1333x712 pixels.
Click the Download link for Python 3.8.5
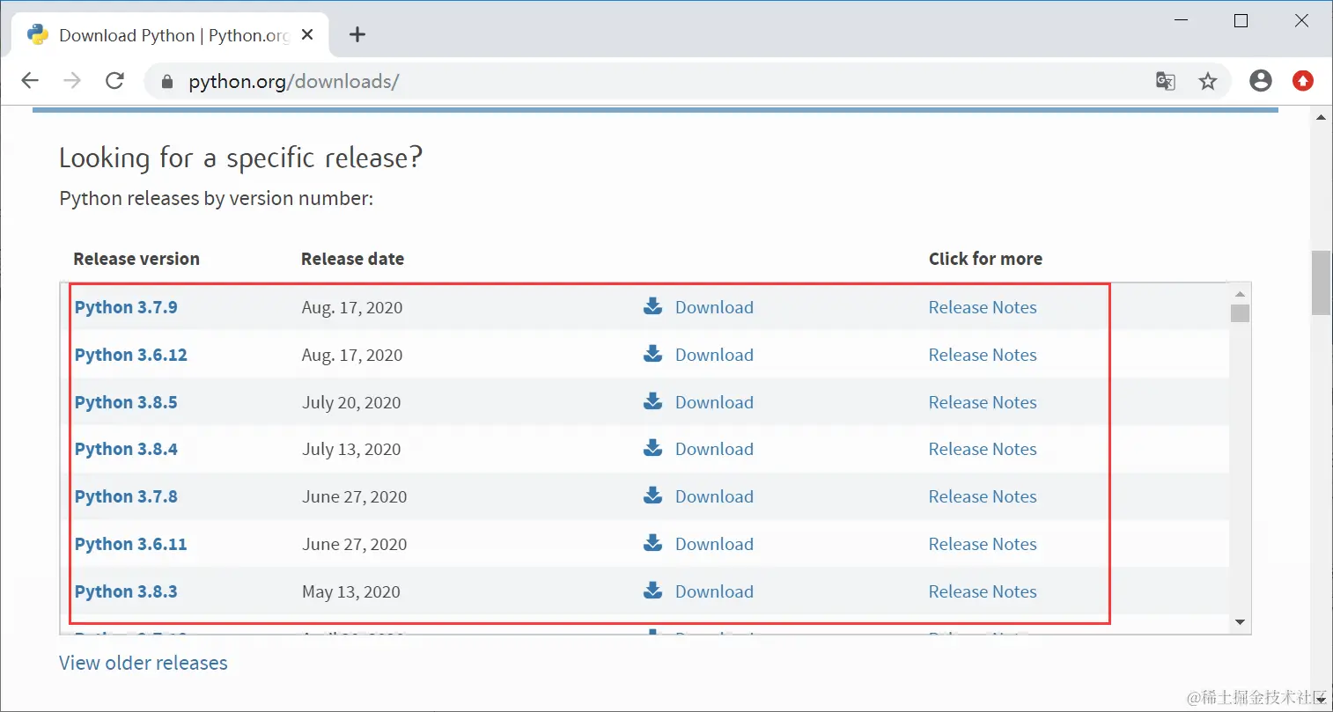coord(714,402)
